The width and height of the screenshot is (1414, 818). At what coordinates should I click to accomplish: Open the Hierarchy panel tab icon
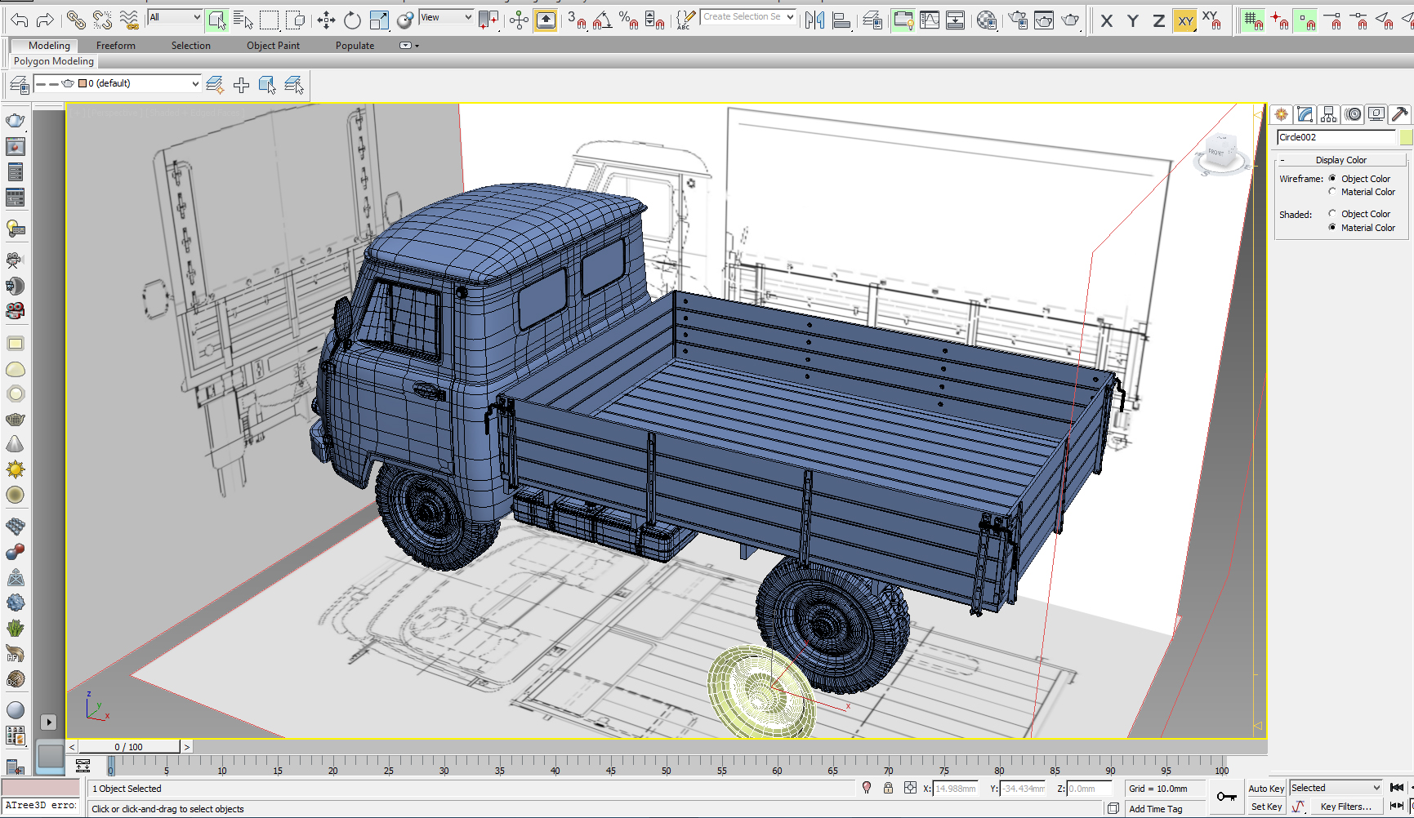coord(1329,114)
